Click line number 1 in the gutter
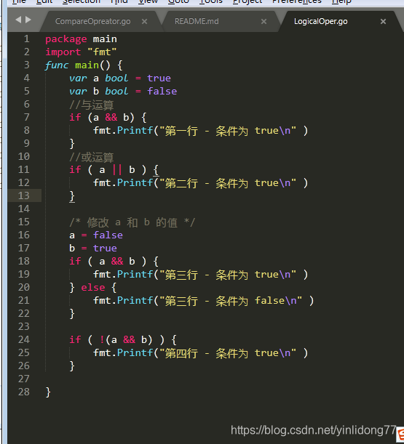 [27, 39]
